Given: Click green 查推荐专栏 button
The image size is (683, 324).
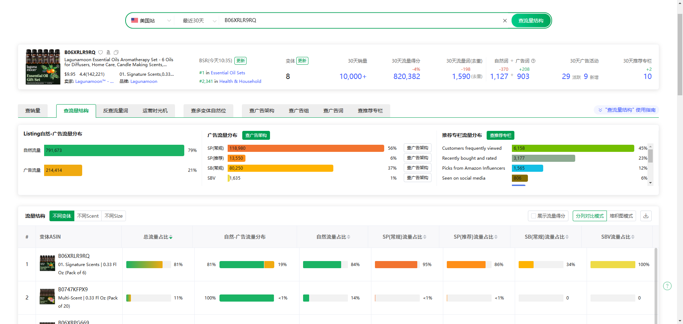Looking at the screenshot, I should 501,135.
